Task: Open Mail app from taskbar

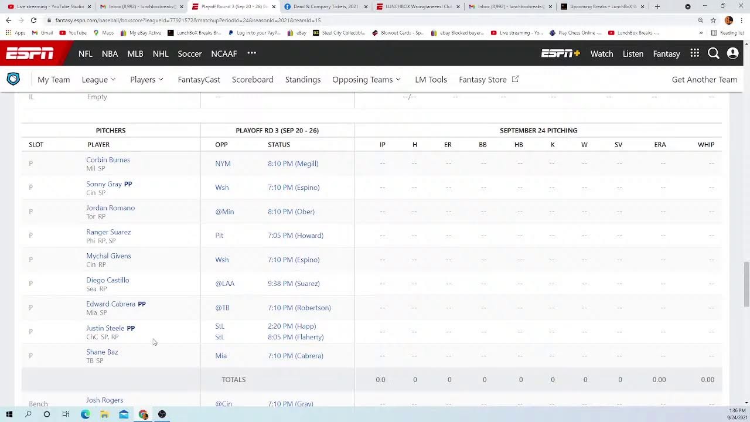Action: [124, 414]
